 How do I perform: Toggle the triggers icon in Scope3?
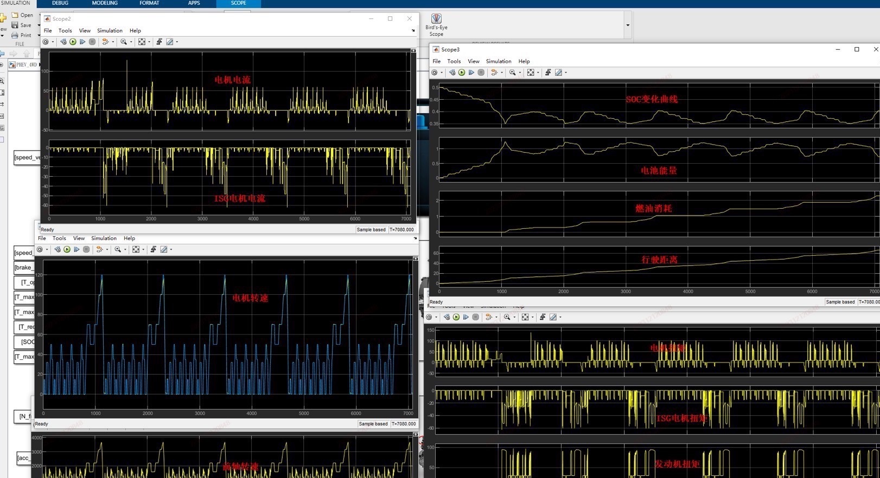pos(548,73)
